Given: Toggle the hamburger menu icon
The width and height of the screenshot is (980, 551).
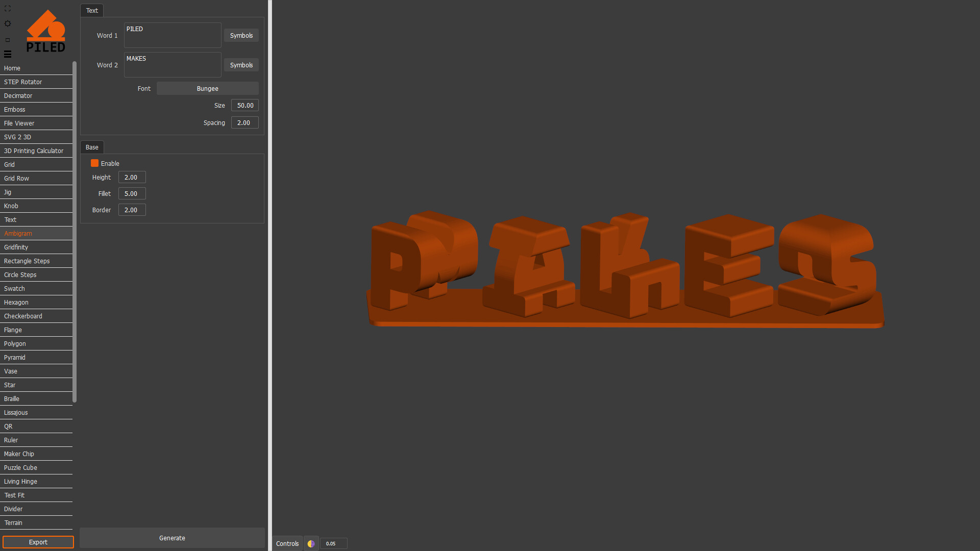Looking at the screenshot, I should pos(8,54).
